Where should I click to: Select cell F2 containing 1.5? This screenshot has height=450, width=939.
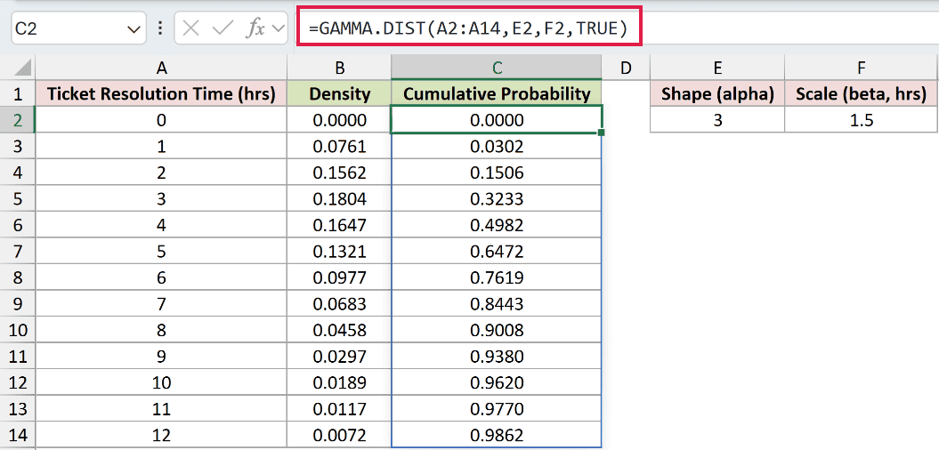(x=862, y=120)
